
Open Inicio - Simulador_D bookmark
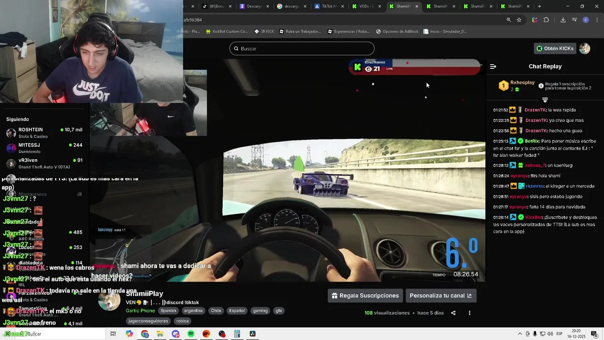point(445,32)
